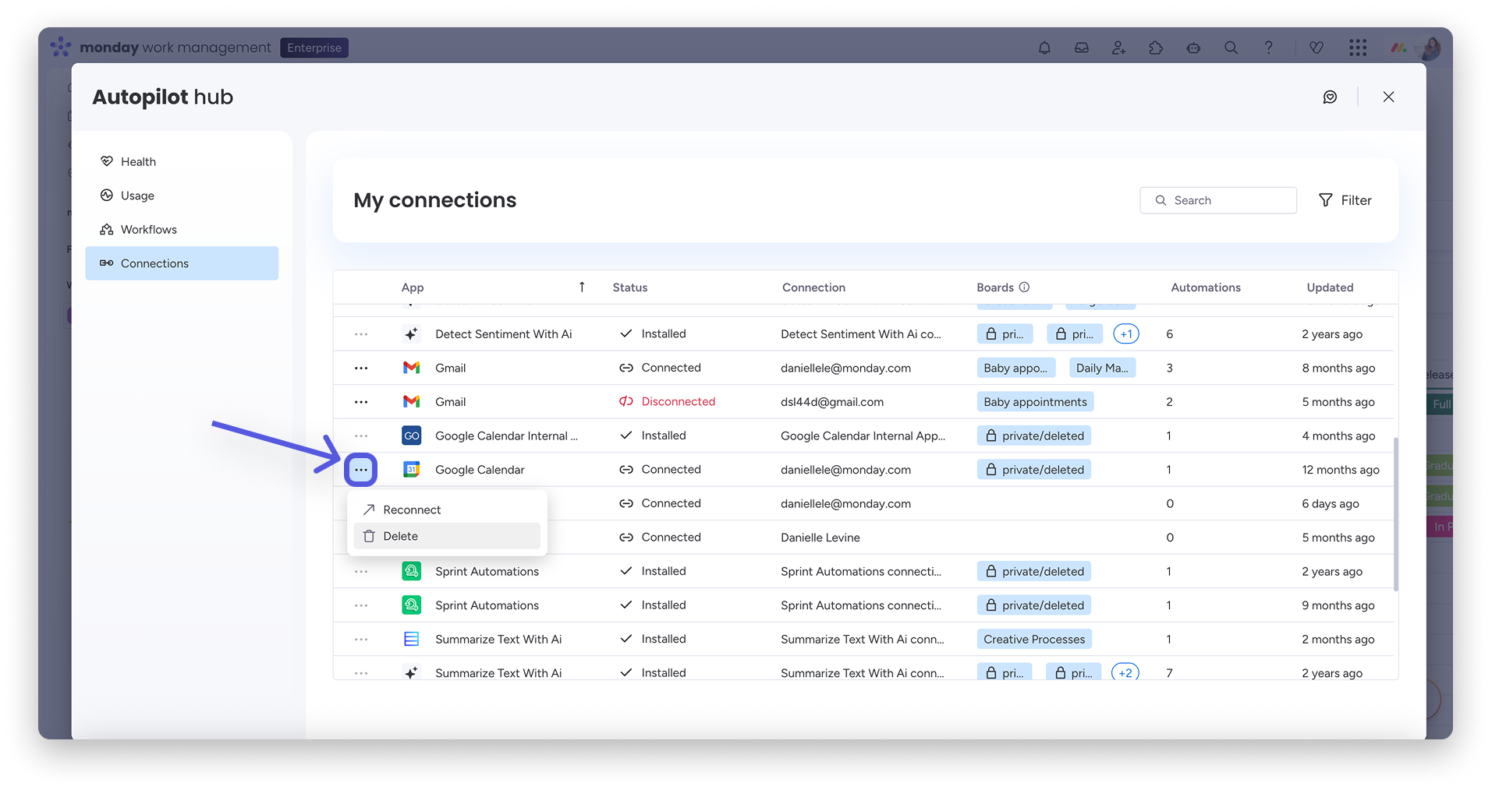This screenshot has height=790, width=1492.
Task: Select Connections in the sidebar
Action: [x=182, y=263]
